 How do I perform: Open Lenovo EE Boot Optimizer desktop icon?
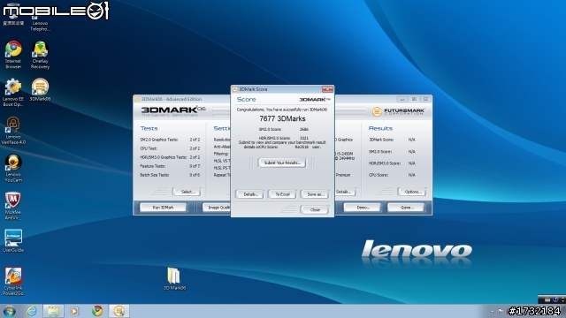click(x=13, y=92)
